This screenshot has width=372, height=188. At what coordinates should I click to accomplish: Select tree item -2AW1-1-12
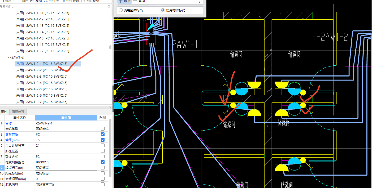point(42,19)
